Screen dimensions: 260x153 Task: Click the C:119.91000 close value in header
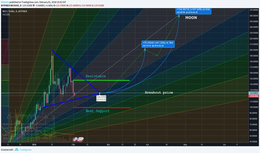coord(98,6)
